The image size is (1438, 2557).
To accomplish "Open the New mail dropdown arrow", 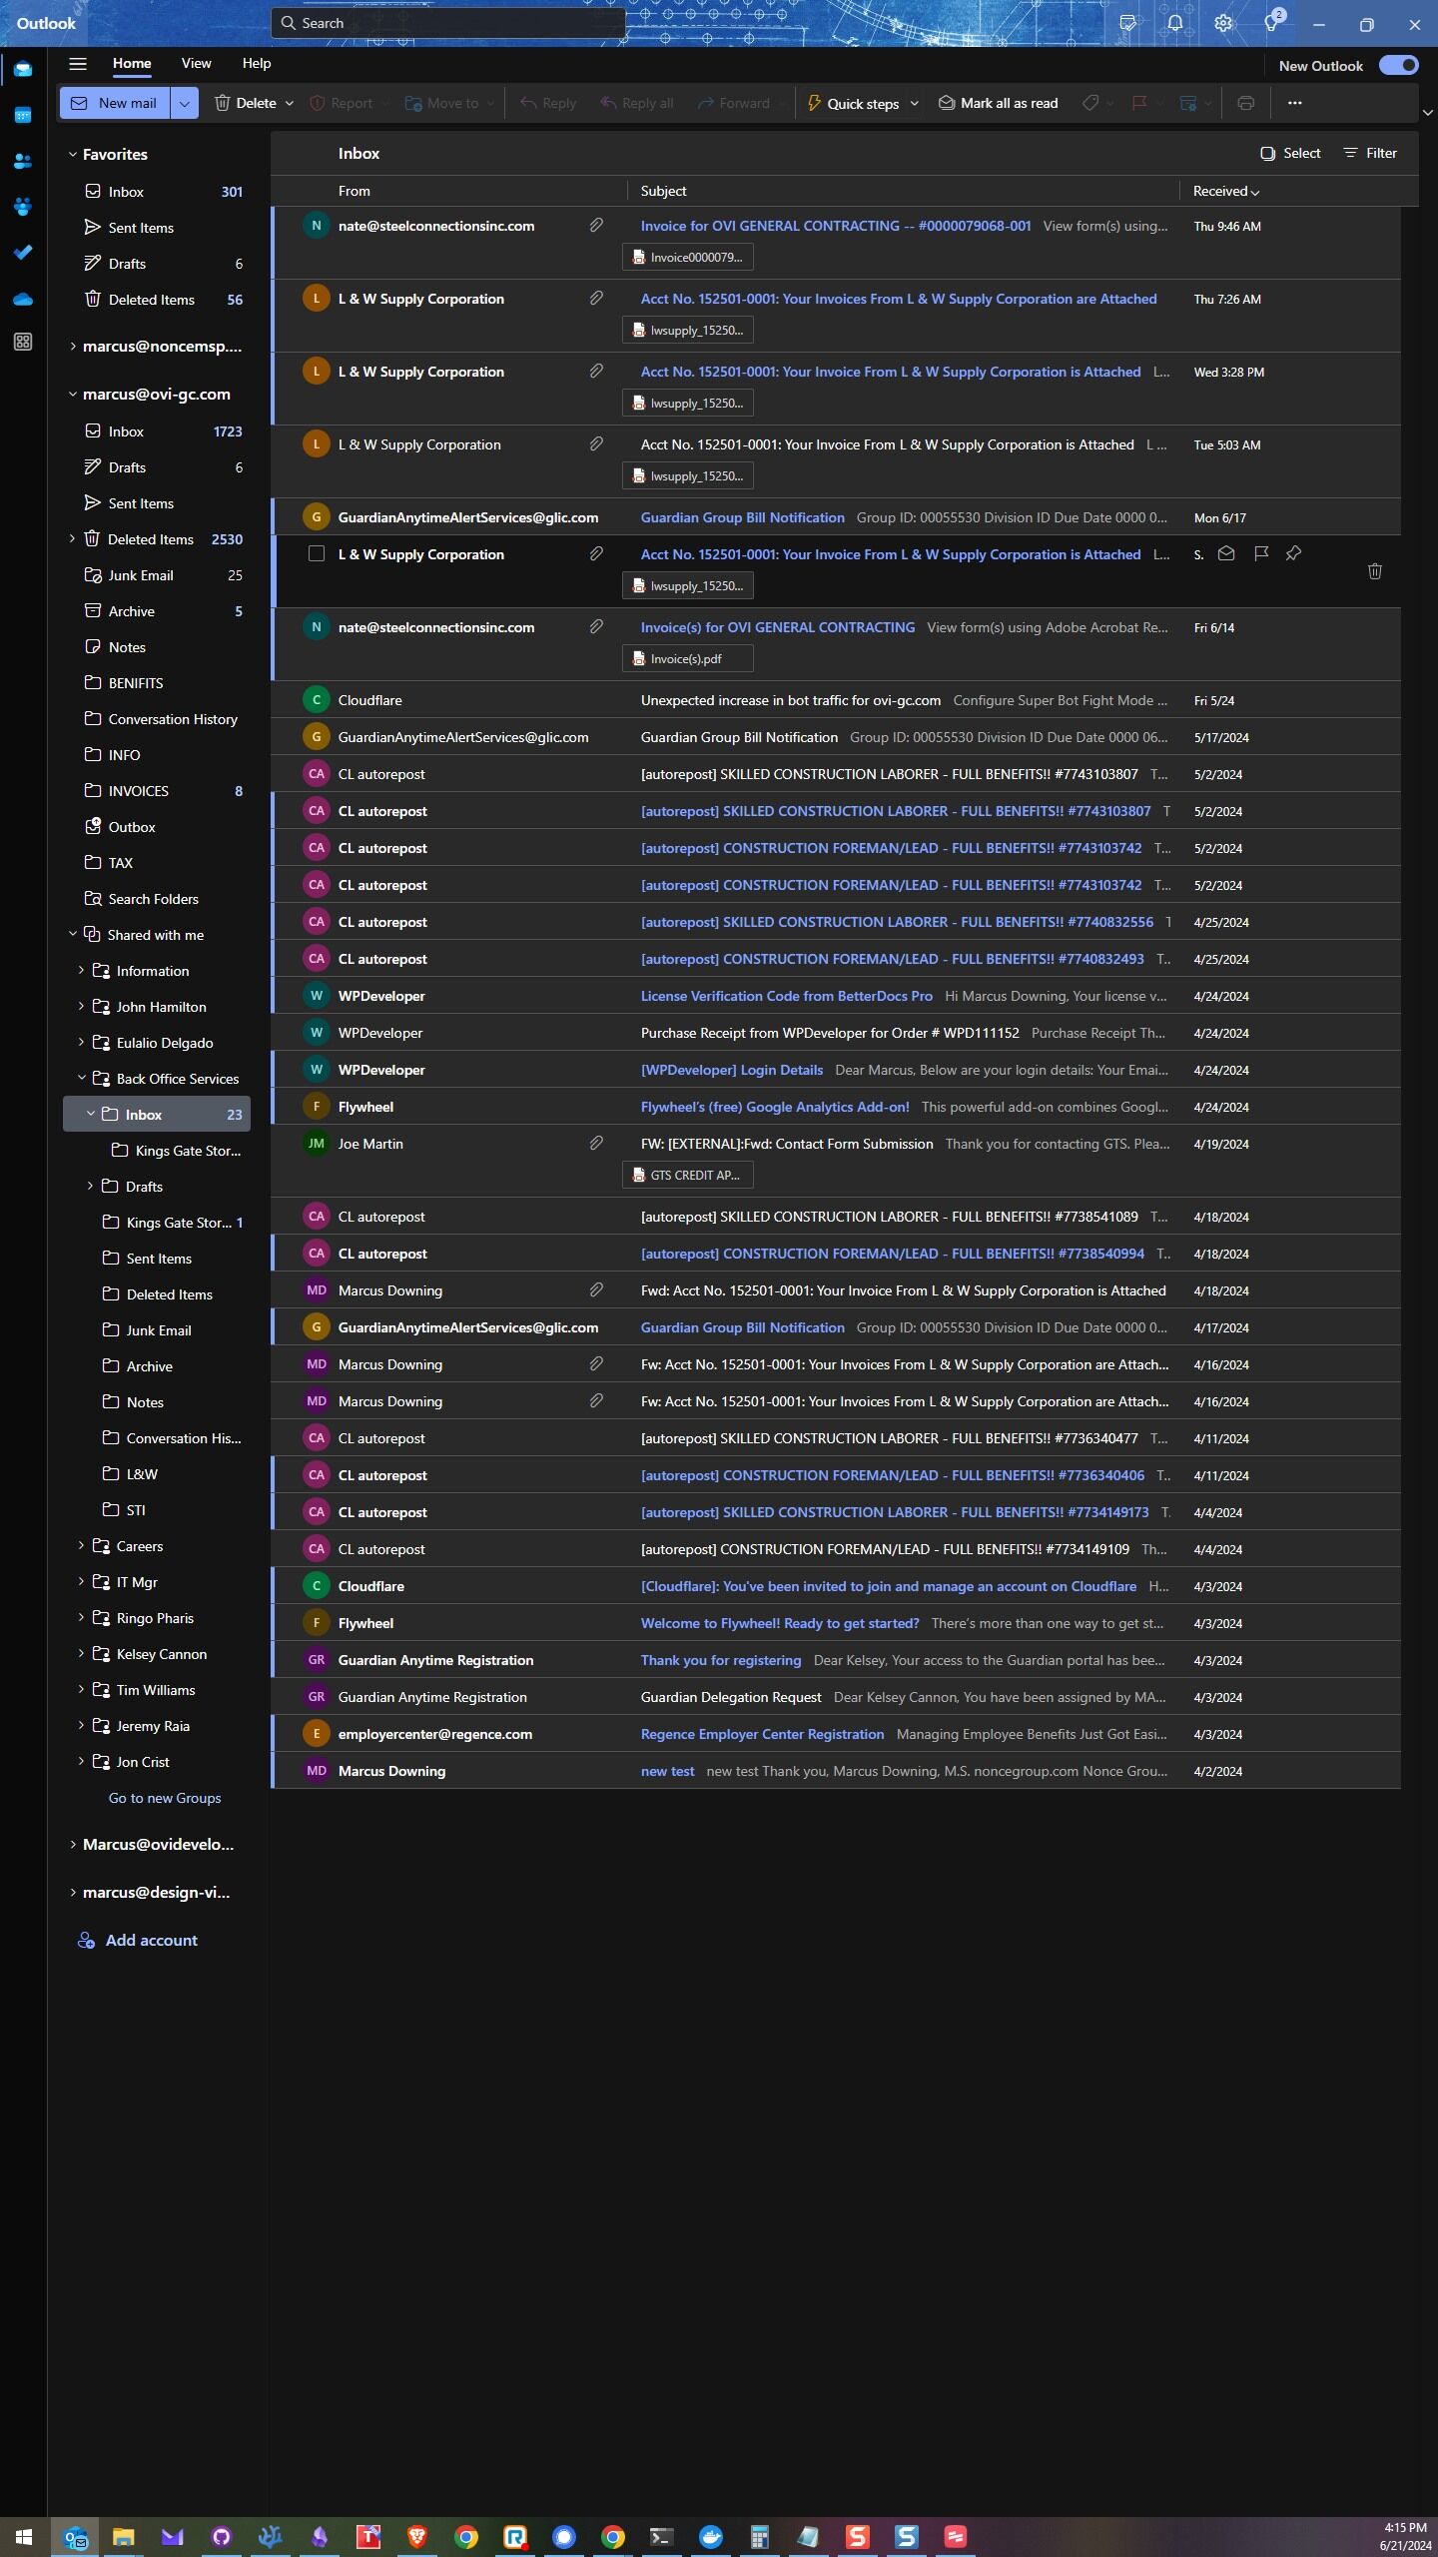I will click(x=185, y=103).
